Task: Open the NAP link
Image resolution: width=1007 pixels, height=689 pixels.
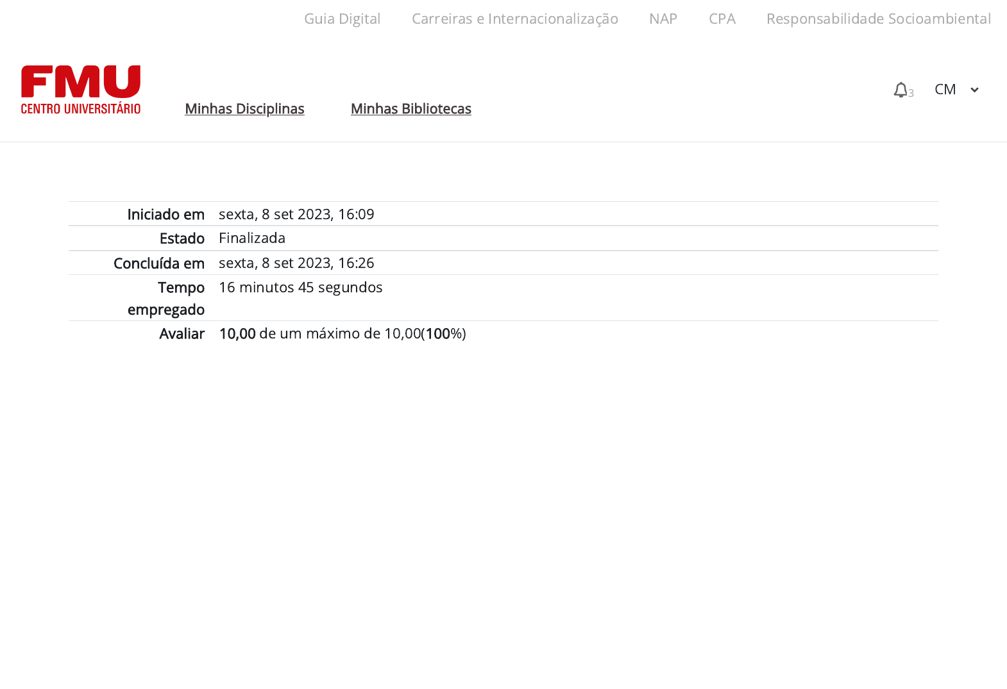Action: [663, 19]
